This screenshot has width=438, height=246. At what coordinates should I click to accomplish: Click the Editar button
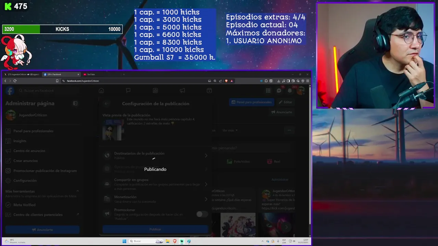tap(285, 102)
